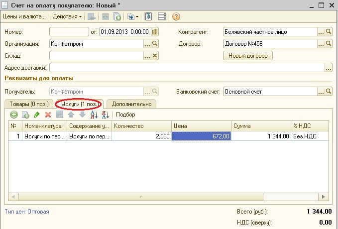Add a new row with green plus icon
The image size is (338, 229).
click(x=14, y=114)
